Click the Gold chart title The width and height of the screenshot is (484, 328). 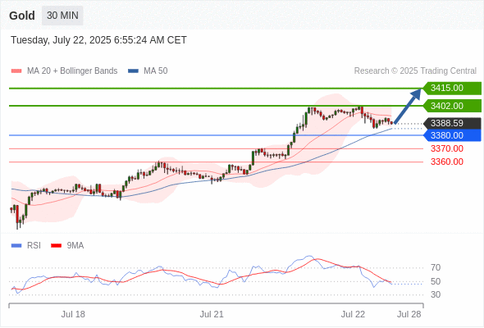[x=22, y=16]
